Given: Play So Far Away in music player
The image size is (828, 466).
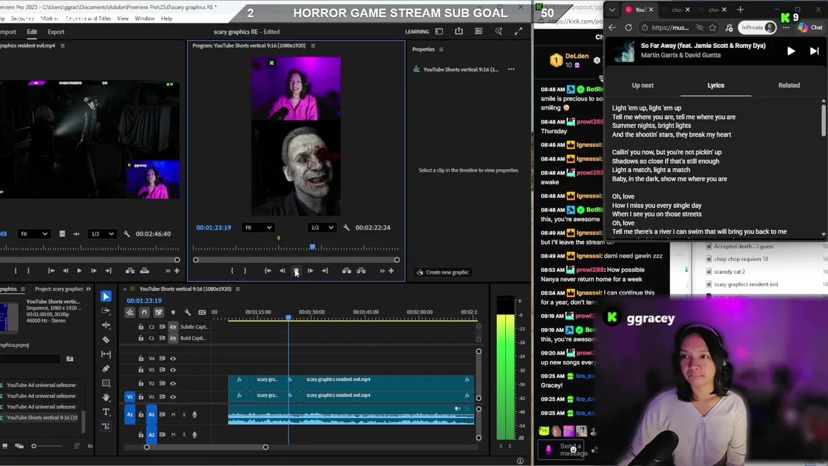Looking at the screenshot, I should (790, 51).
